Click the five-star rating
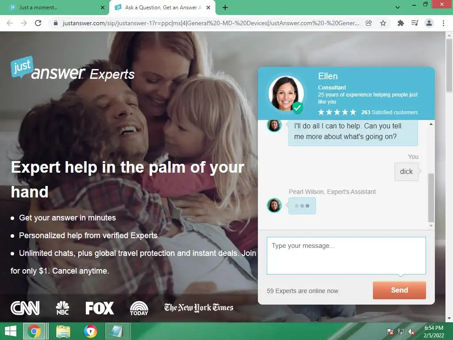The width and height of the screenshot is (453, 340). tap(337, 112)
